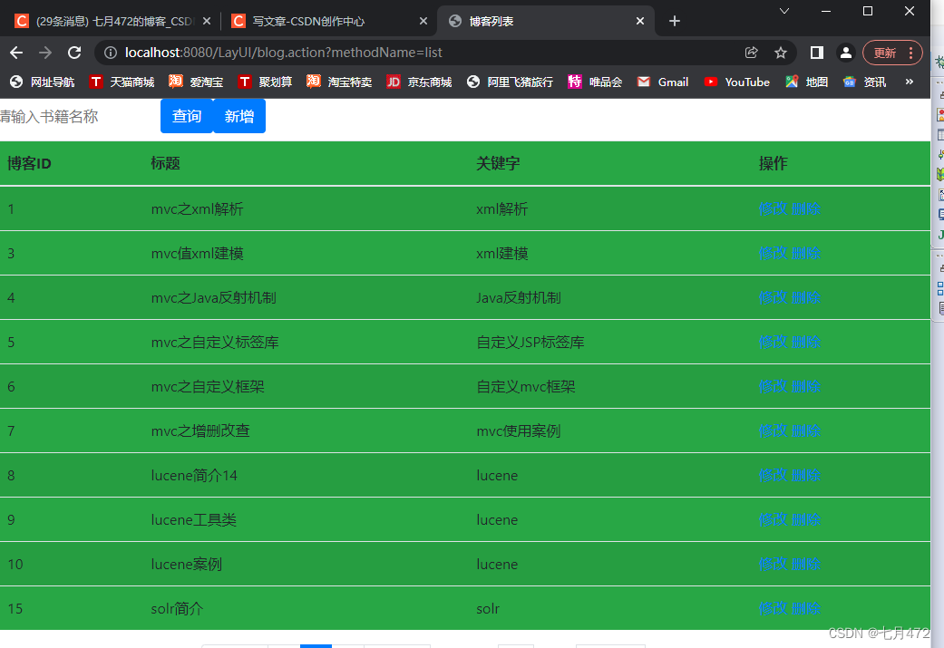Open the browser profile avatar
Viewport: 944px width, 648px height.
click(845, 53)
